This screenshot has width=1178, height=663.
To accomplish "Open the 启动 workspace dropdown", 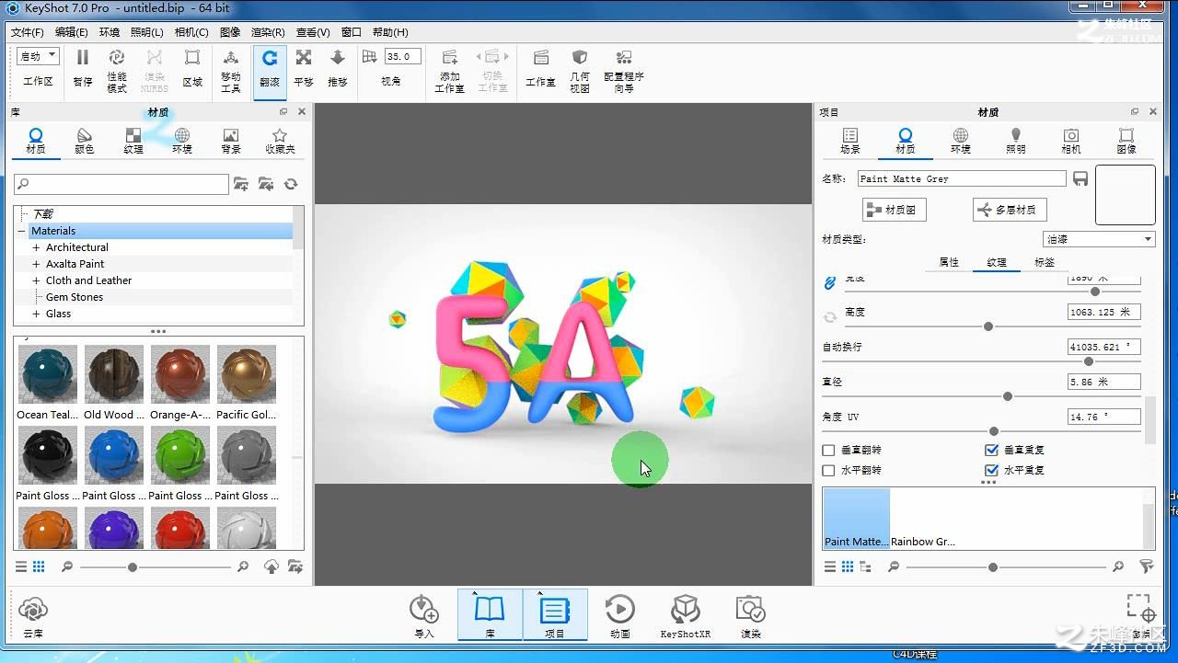I will [x=38, y=56].
